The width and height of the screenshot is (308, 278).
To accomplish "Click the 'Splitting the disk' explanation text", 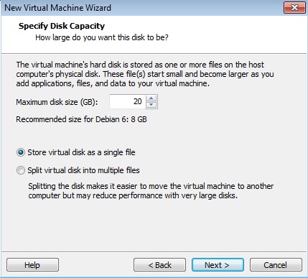I will click(x=151, y=190).
